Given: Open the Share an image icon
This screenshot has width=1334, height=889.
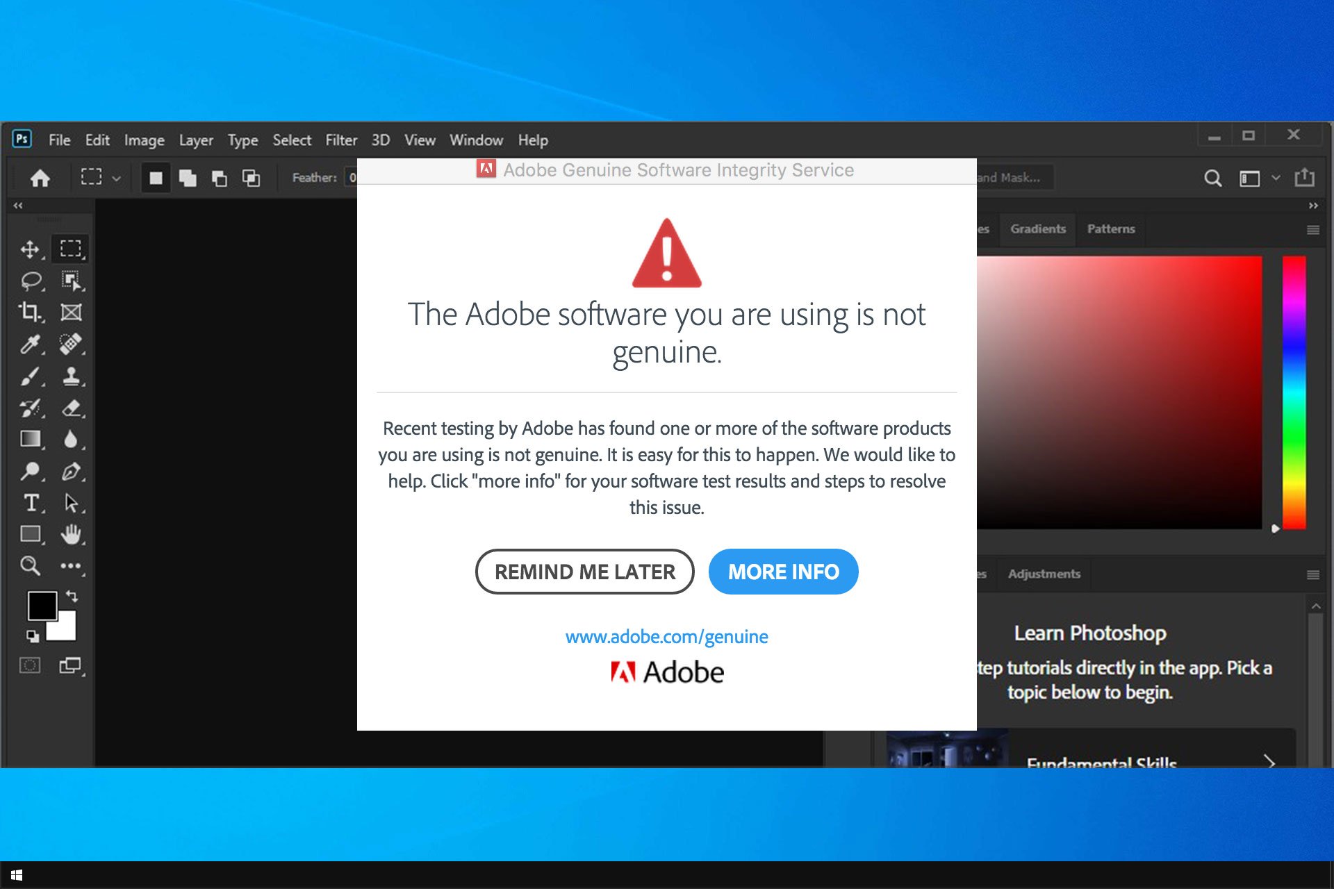Looking at the screenshot, I should click(1305, 178).
